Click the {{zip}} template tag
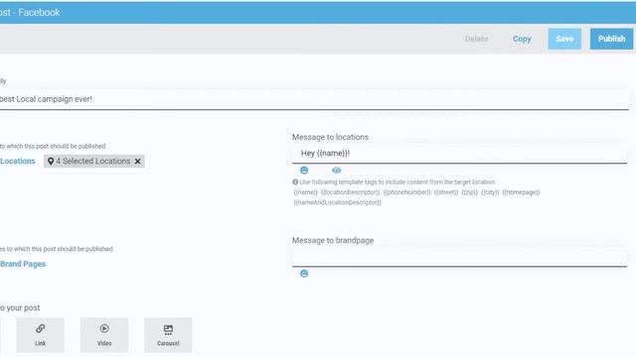Image resolution: width=636 pixels, height=357 pixels. click(470, 192)
